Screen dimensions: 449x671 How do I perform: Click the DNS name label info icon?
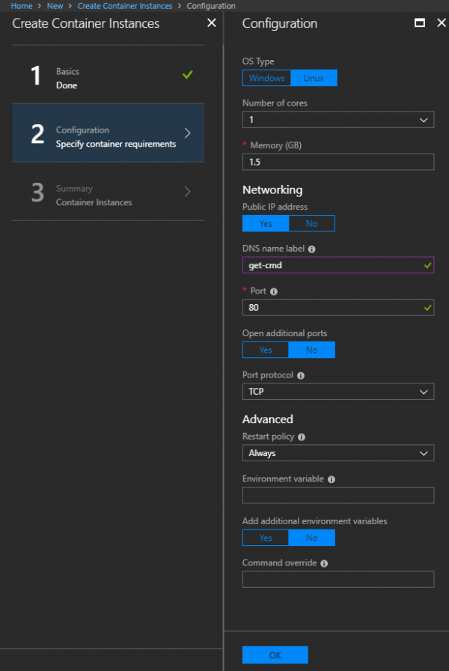[312, 249]
